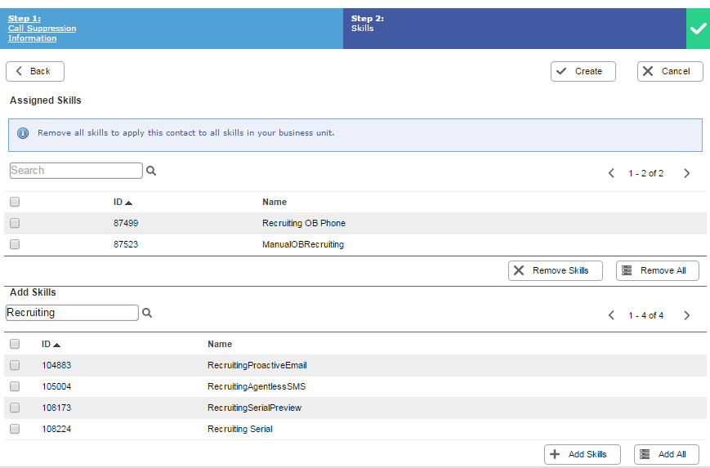Go to previous page of Add Skills
The image size is (710, 468).
tap(611, 315)
